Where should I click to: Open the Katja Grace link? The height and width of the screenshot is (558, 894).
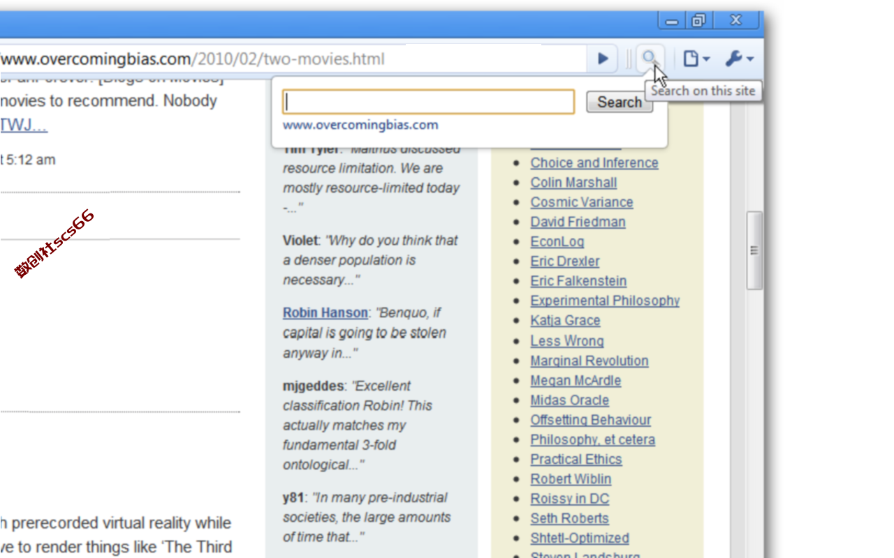pyautogui.click(x=565, y=321)
